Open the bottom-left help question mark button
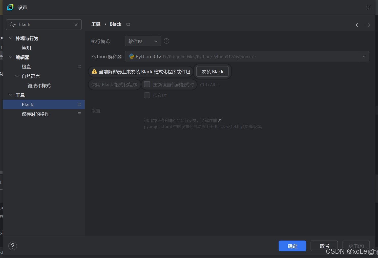The image size is (378, 258). pyautogui.click(x=13, y=246)
